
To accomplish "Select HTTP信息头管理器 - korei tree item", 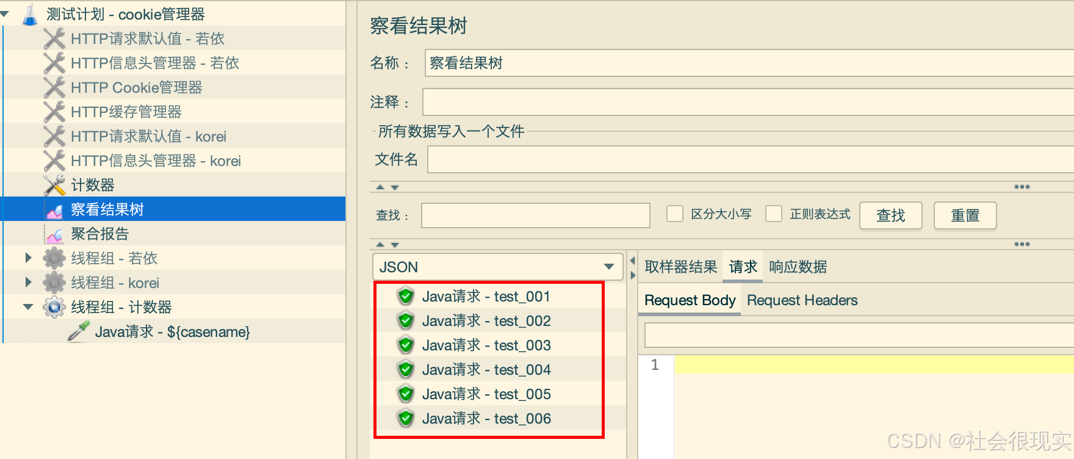I will click(x=156, y=161).
